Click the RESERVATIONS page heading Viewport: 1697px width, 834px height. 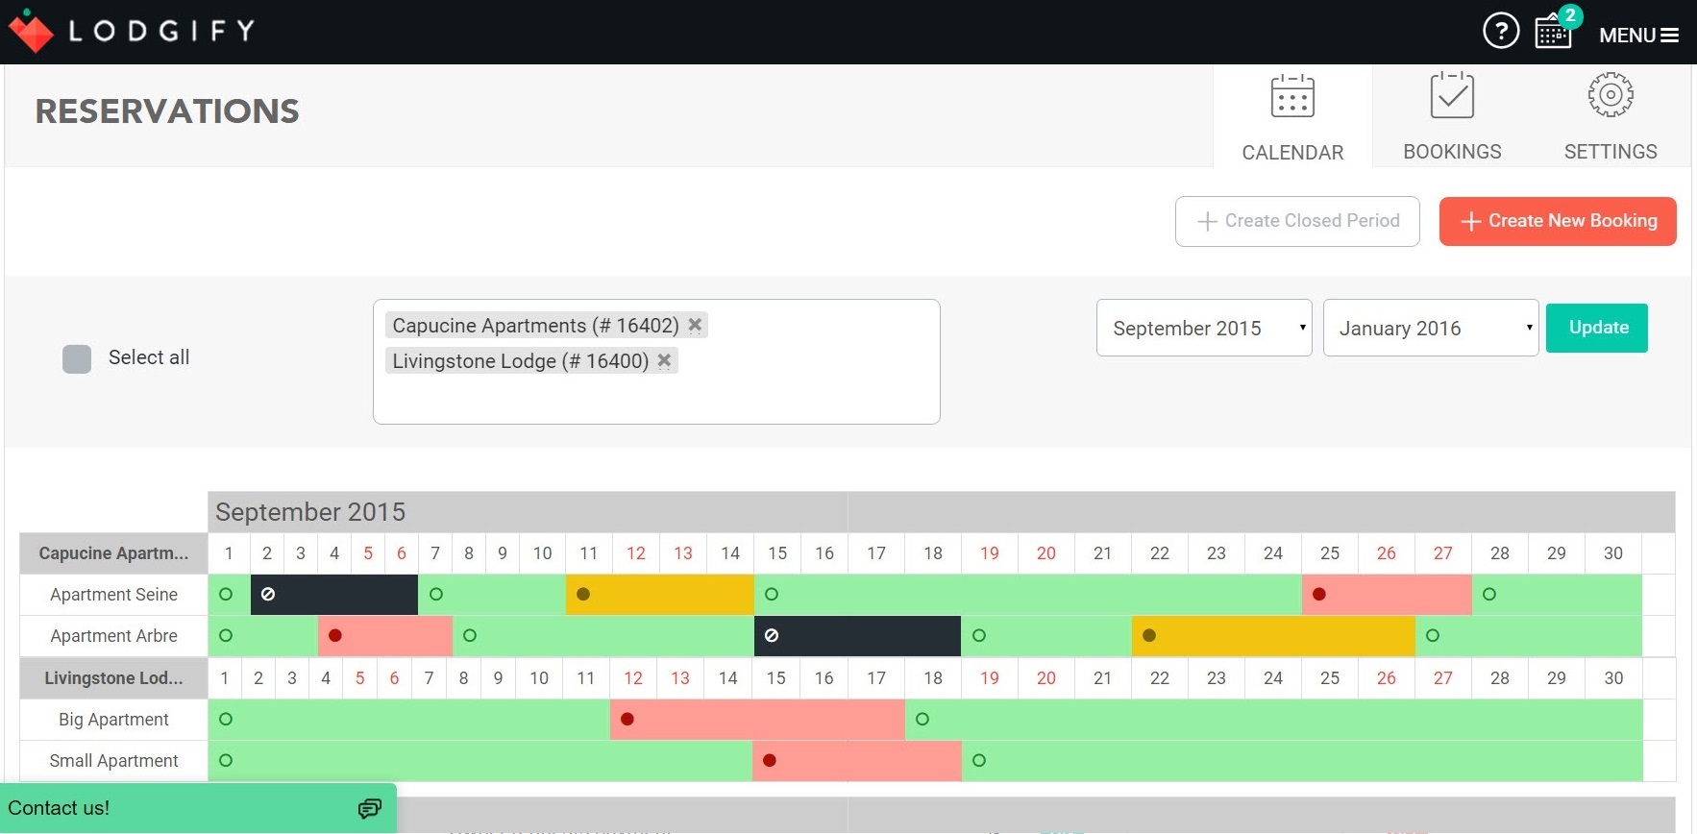coord(167,111)
